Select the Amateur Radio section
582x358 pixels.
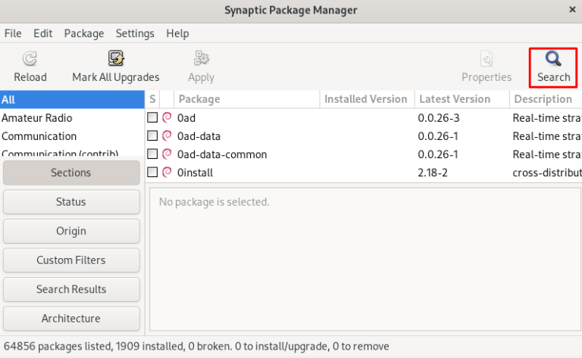point(37,118)
